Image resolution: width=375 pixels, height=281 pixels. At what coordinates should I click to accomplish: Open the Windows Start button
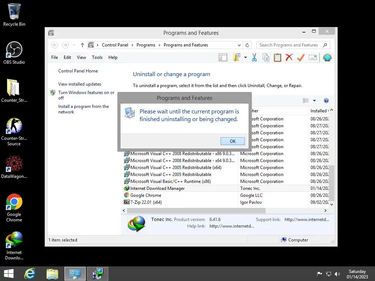(x=9, y=274)
